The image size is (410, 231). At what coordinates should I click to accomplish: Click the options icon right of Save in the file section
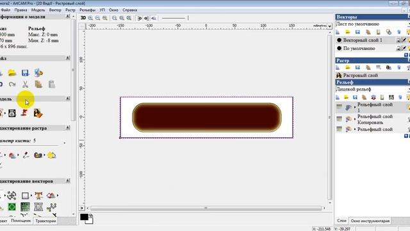(38, 73)
